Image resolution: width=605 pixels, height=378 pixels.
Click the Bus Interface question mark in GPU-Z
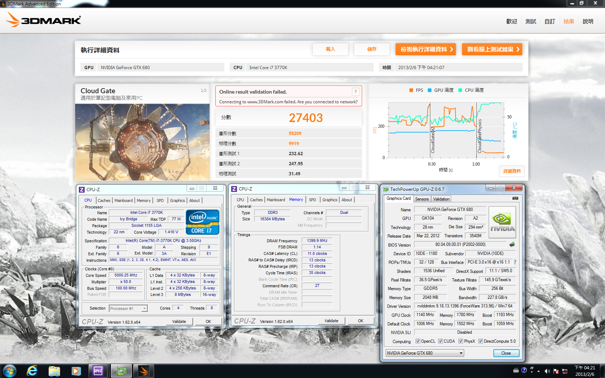(515, 262)
